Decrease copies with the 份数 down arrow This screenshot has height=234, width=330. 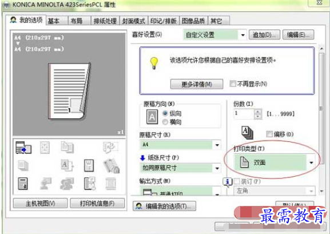[x=258, y=117]
